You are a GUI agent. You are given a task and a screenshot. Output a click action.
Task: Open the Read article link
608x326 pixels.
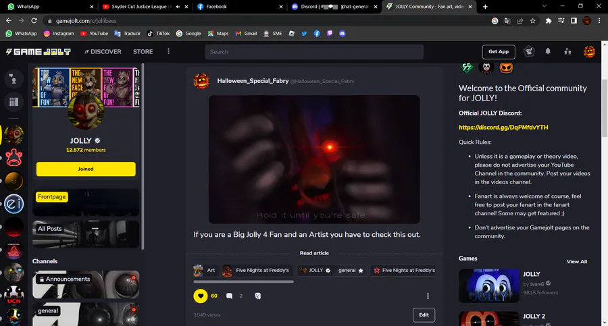314,253
